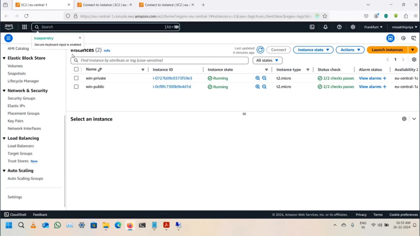Expand the details panel chevron
The width and height of the screenshot is (420, 236).
(x=414, y=119)
